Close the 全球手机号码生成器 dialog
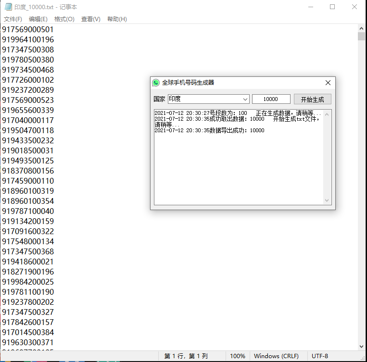367x362 pixels. coord(328,83)
